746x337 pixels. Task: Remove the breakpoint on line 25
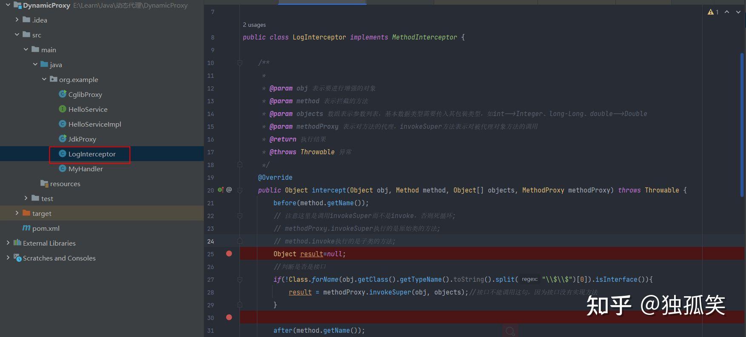click(x=229, y=254)
